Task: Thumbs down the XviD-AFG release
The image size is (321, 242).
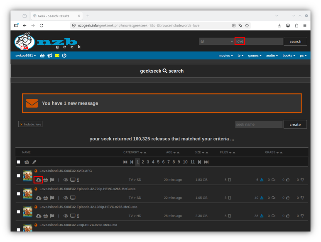Action: 302,180
